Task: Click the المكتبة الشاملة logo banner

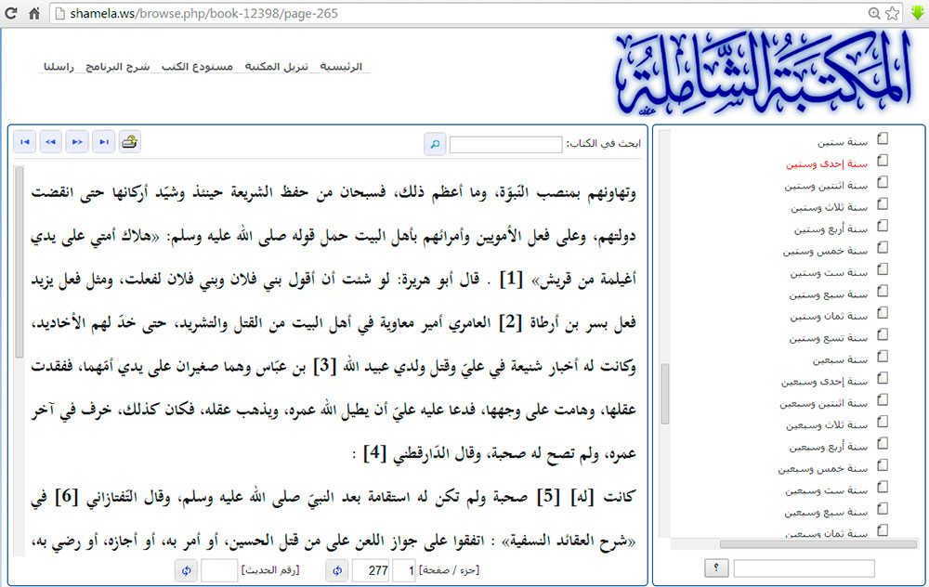Action: pos(765,72)
